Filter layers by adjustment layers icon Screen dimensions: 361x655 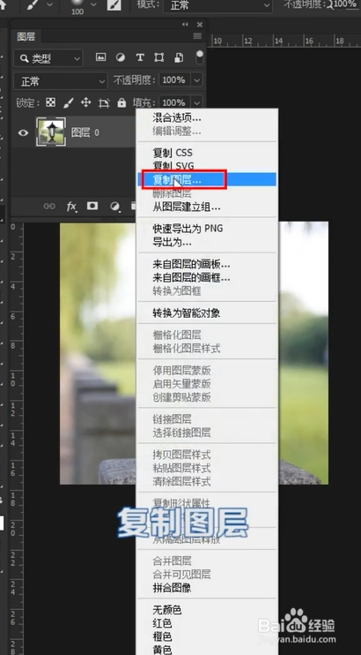(x=121, y=57)
